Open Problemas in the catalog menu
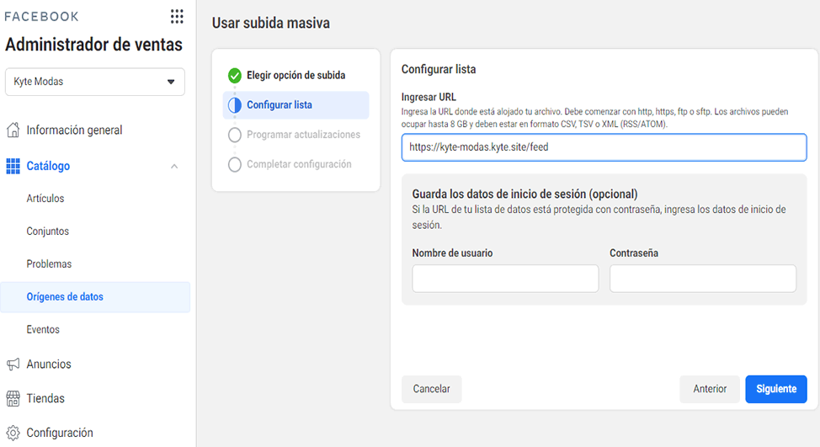820x447 pixels. point(49,264)
